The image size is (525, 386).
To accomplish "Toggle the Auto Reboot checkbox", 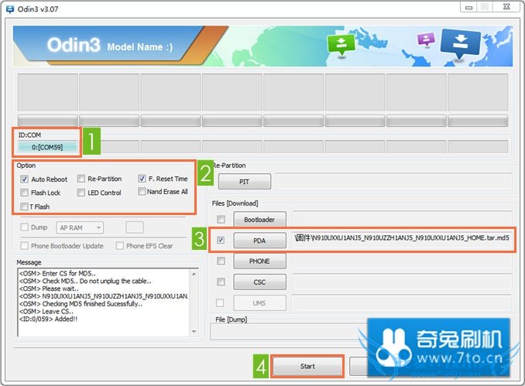I will pyautogui.click(x=25, y=179).
